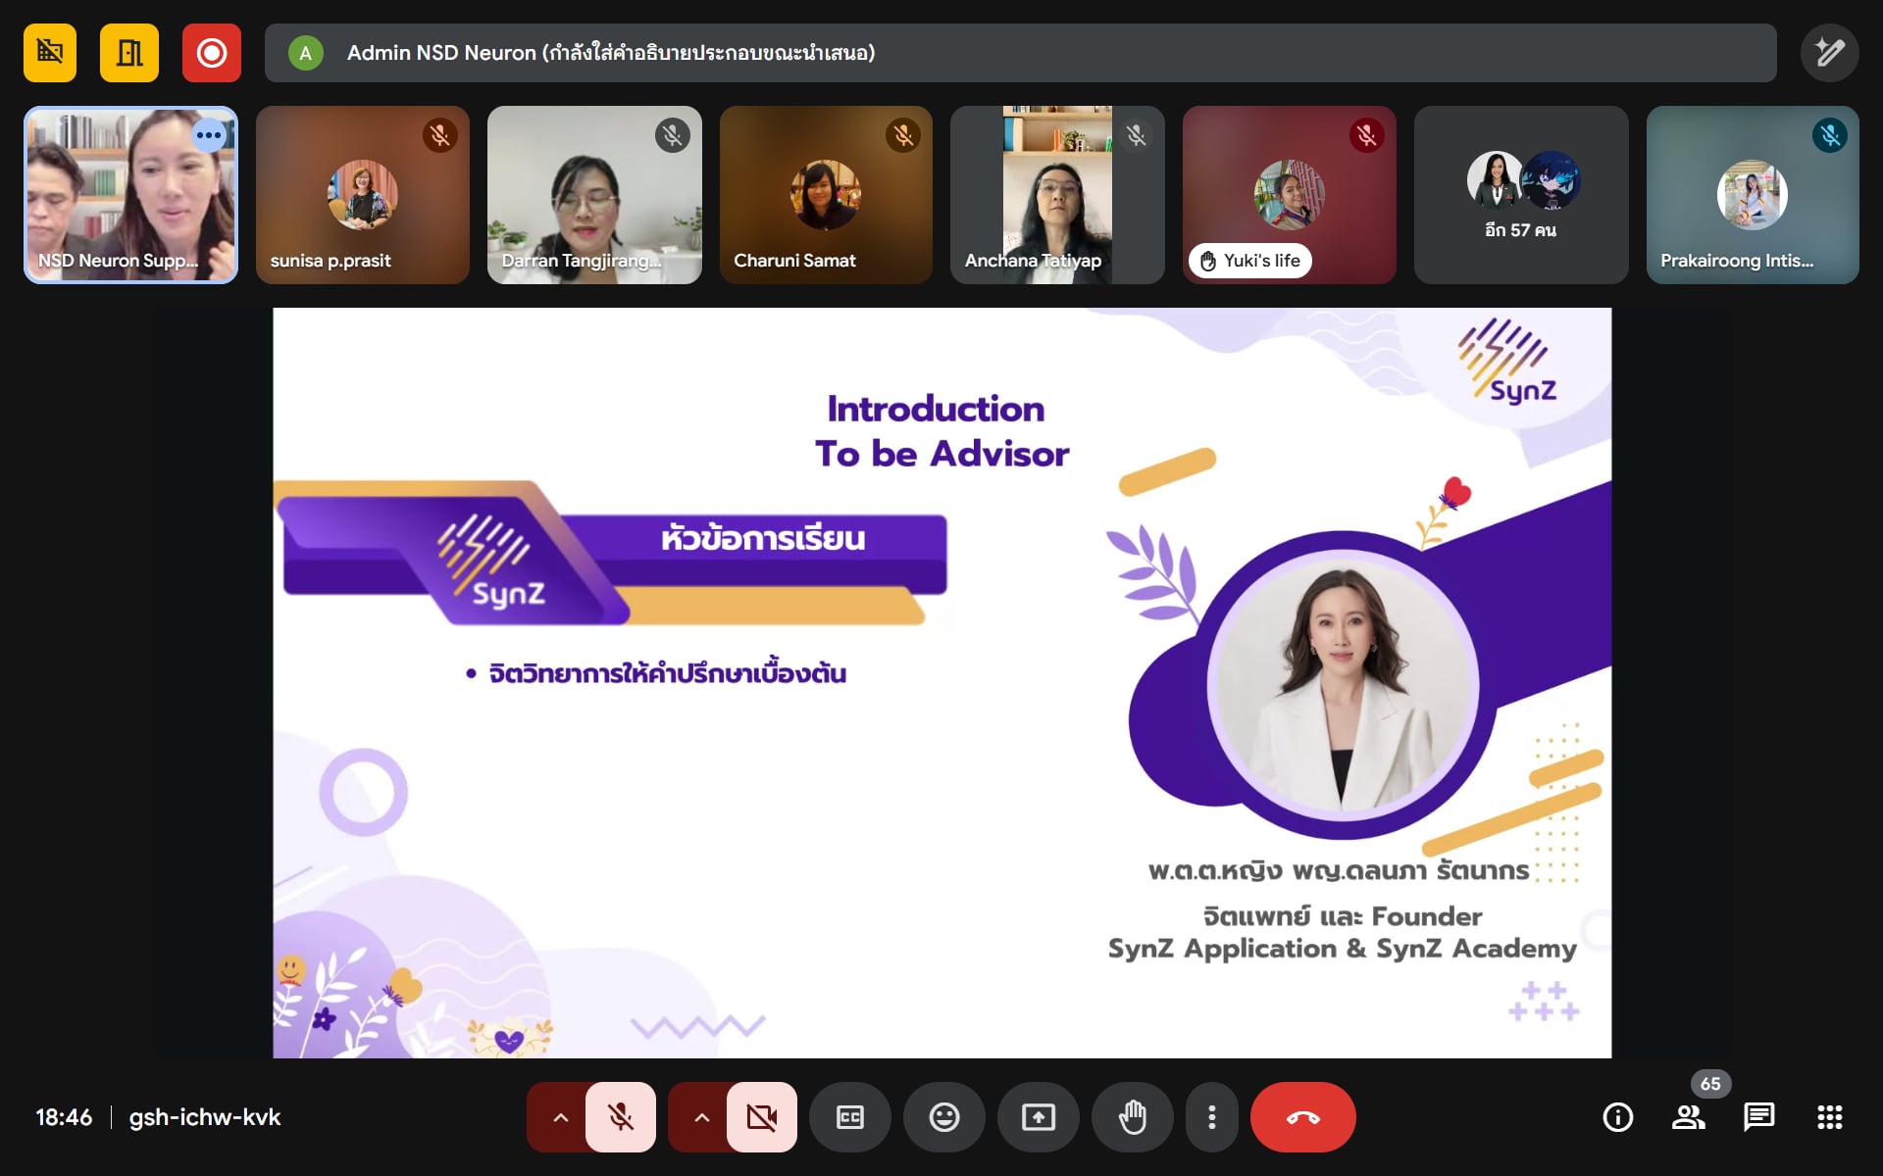Click muted mic icon on sunisa p.prasit tile
The width and height of the screenshot is (1883, 1176).
coord(440,135)
